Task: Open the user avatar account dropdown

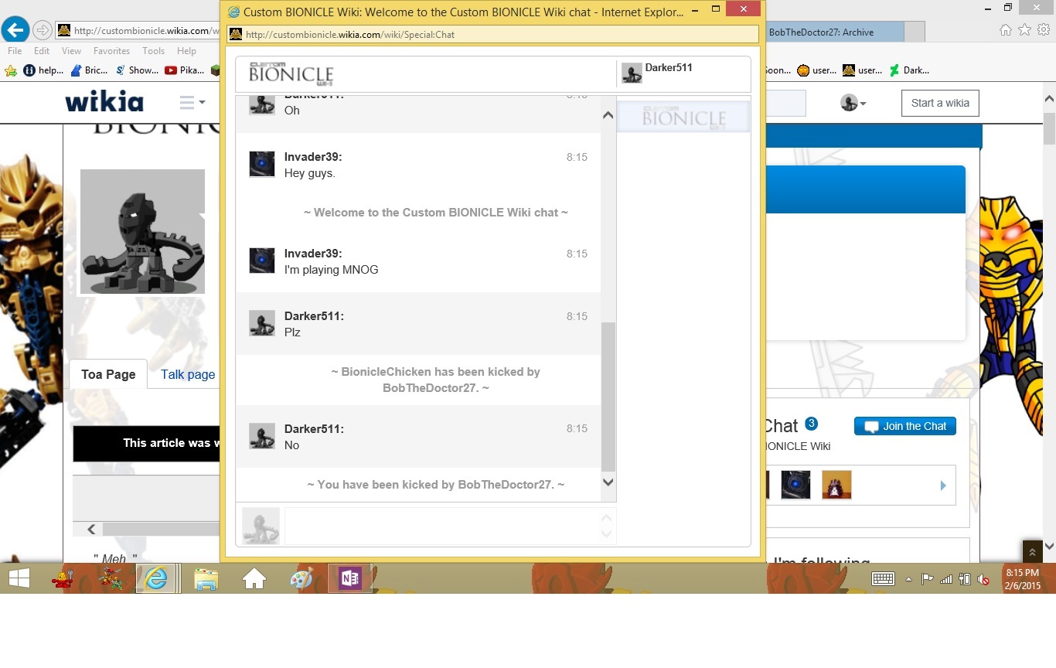Action: (853, 103)
